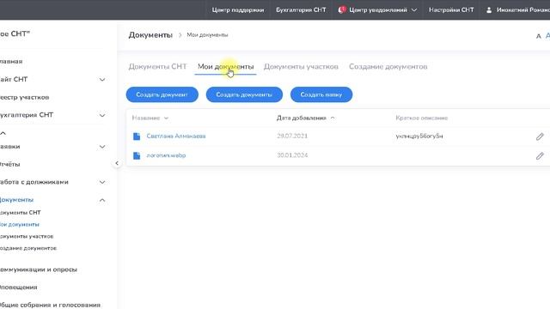Open Документы СНТ sidebar subitem
Screen dimensions: 550x309
tap(21, 213)
